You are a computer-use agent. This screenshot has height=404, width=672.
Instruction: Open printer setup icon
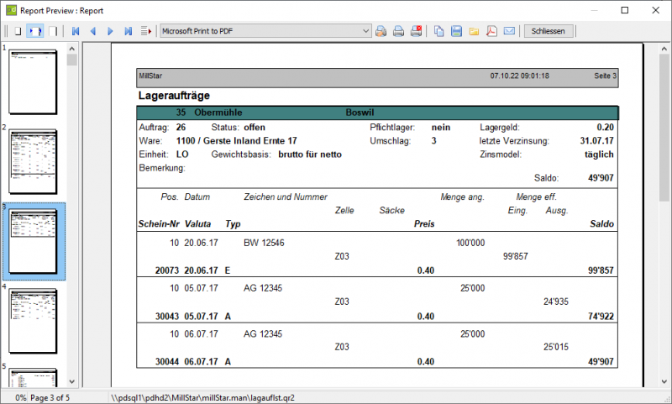coord(381,31)
